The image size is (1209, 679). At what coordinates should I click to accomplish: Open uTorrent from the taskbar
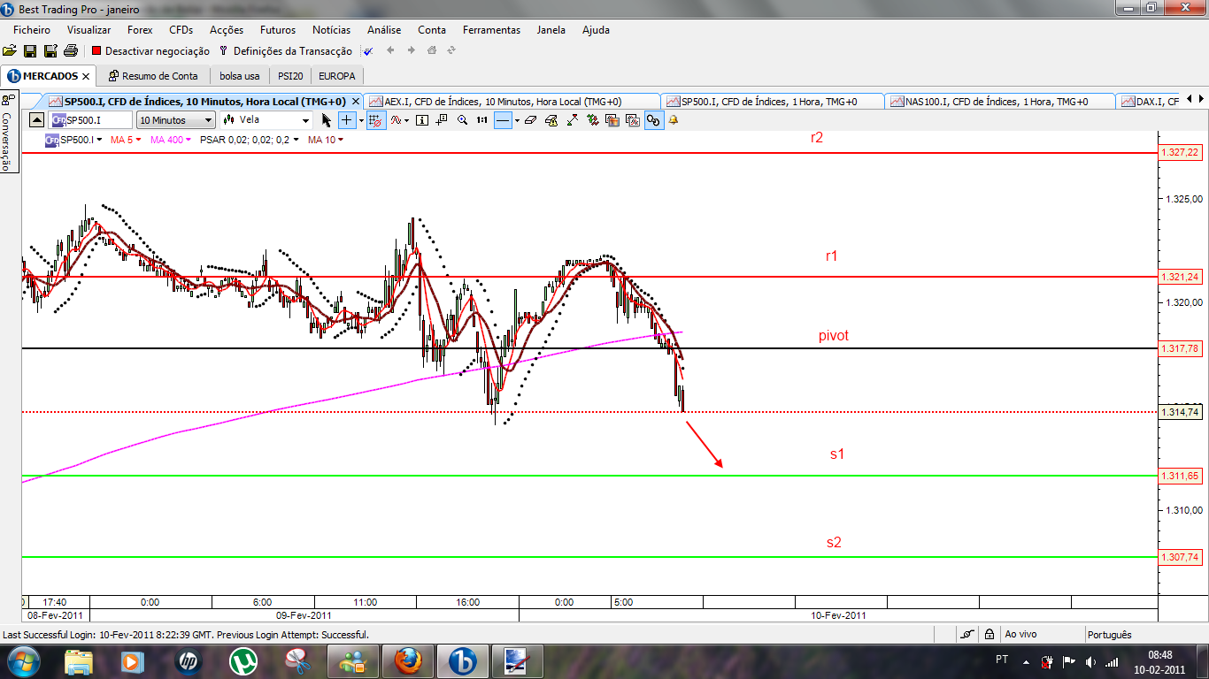[243, 660]
